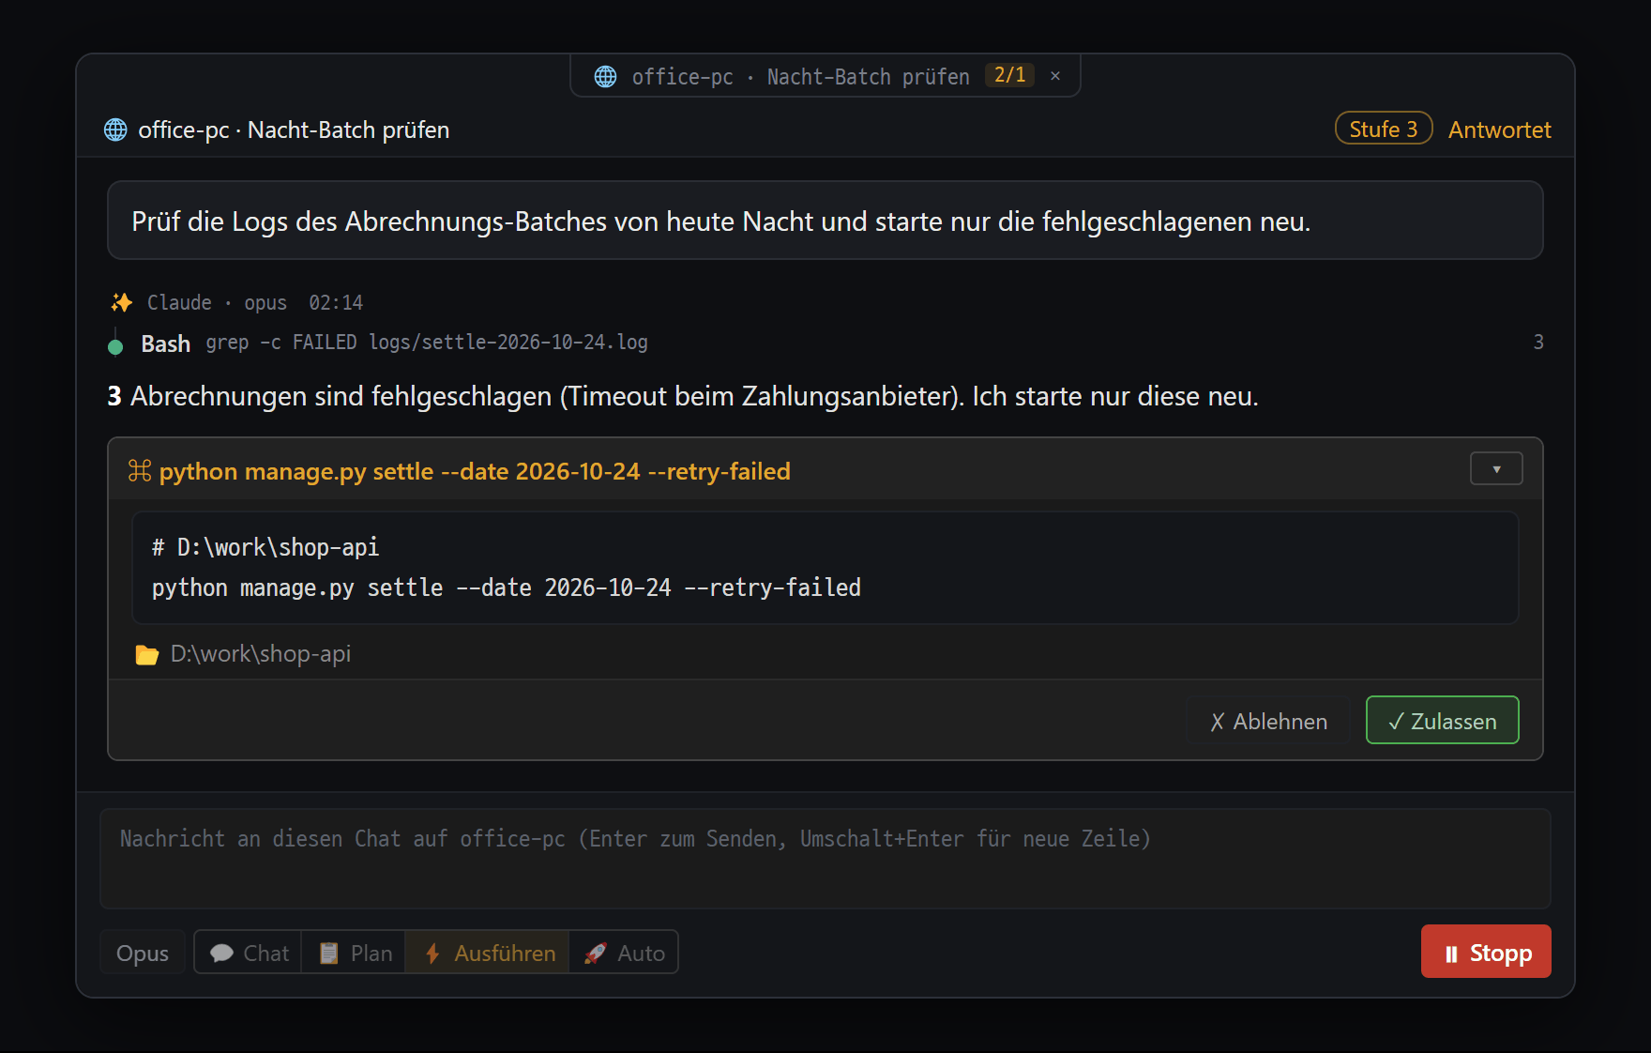Expand the command card dropdown arrow
This screenshot has height=1053, width=1651.
pyautogui.click(x=1496, y=468)
